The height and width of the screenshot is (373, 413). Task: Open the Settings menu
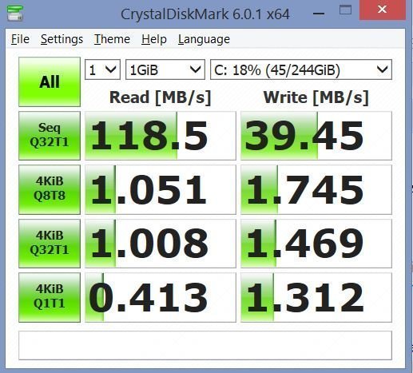62,39
